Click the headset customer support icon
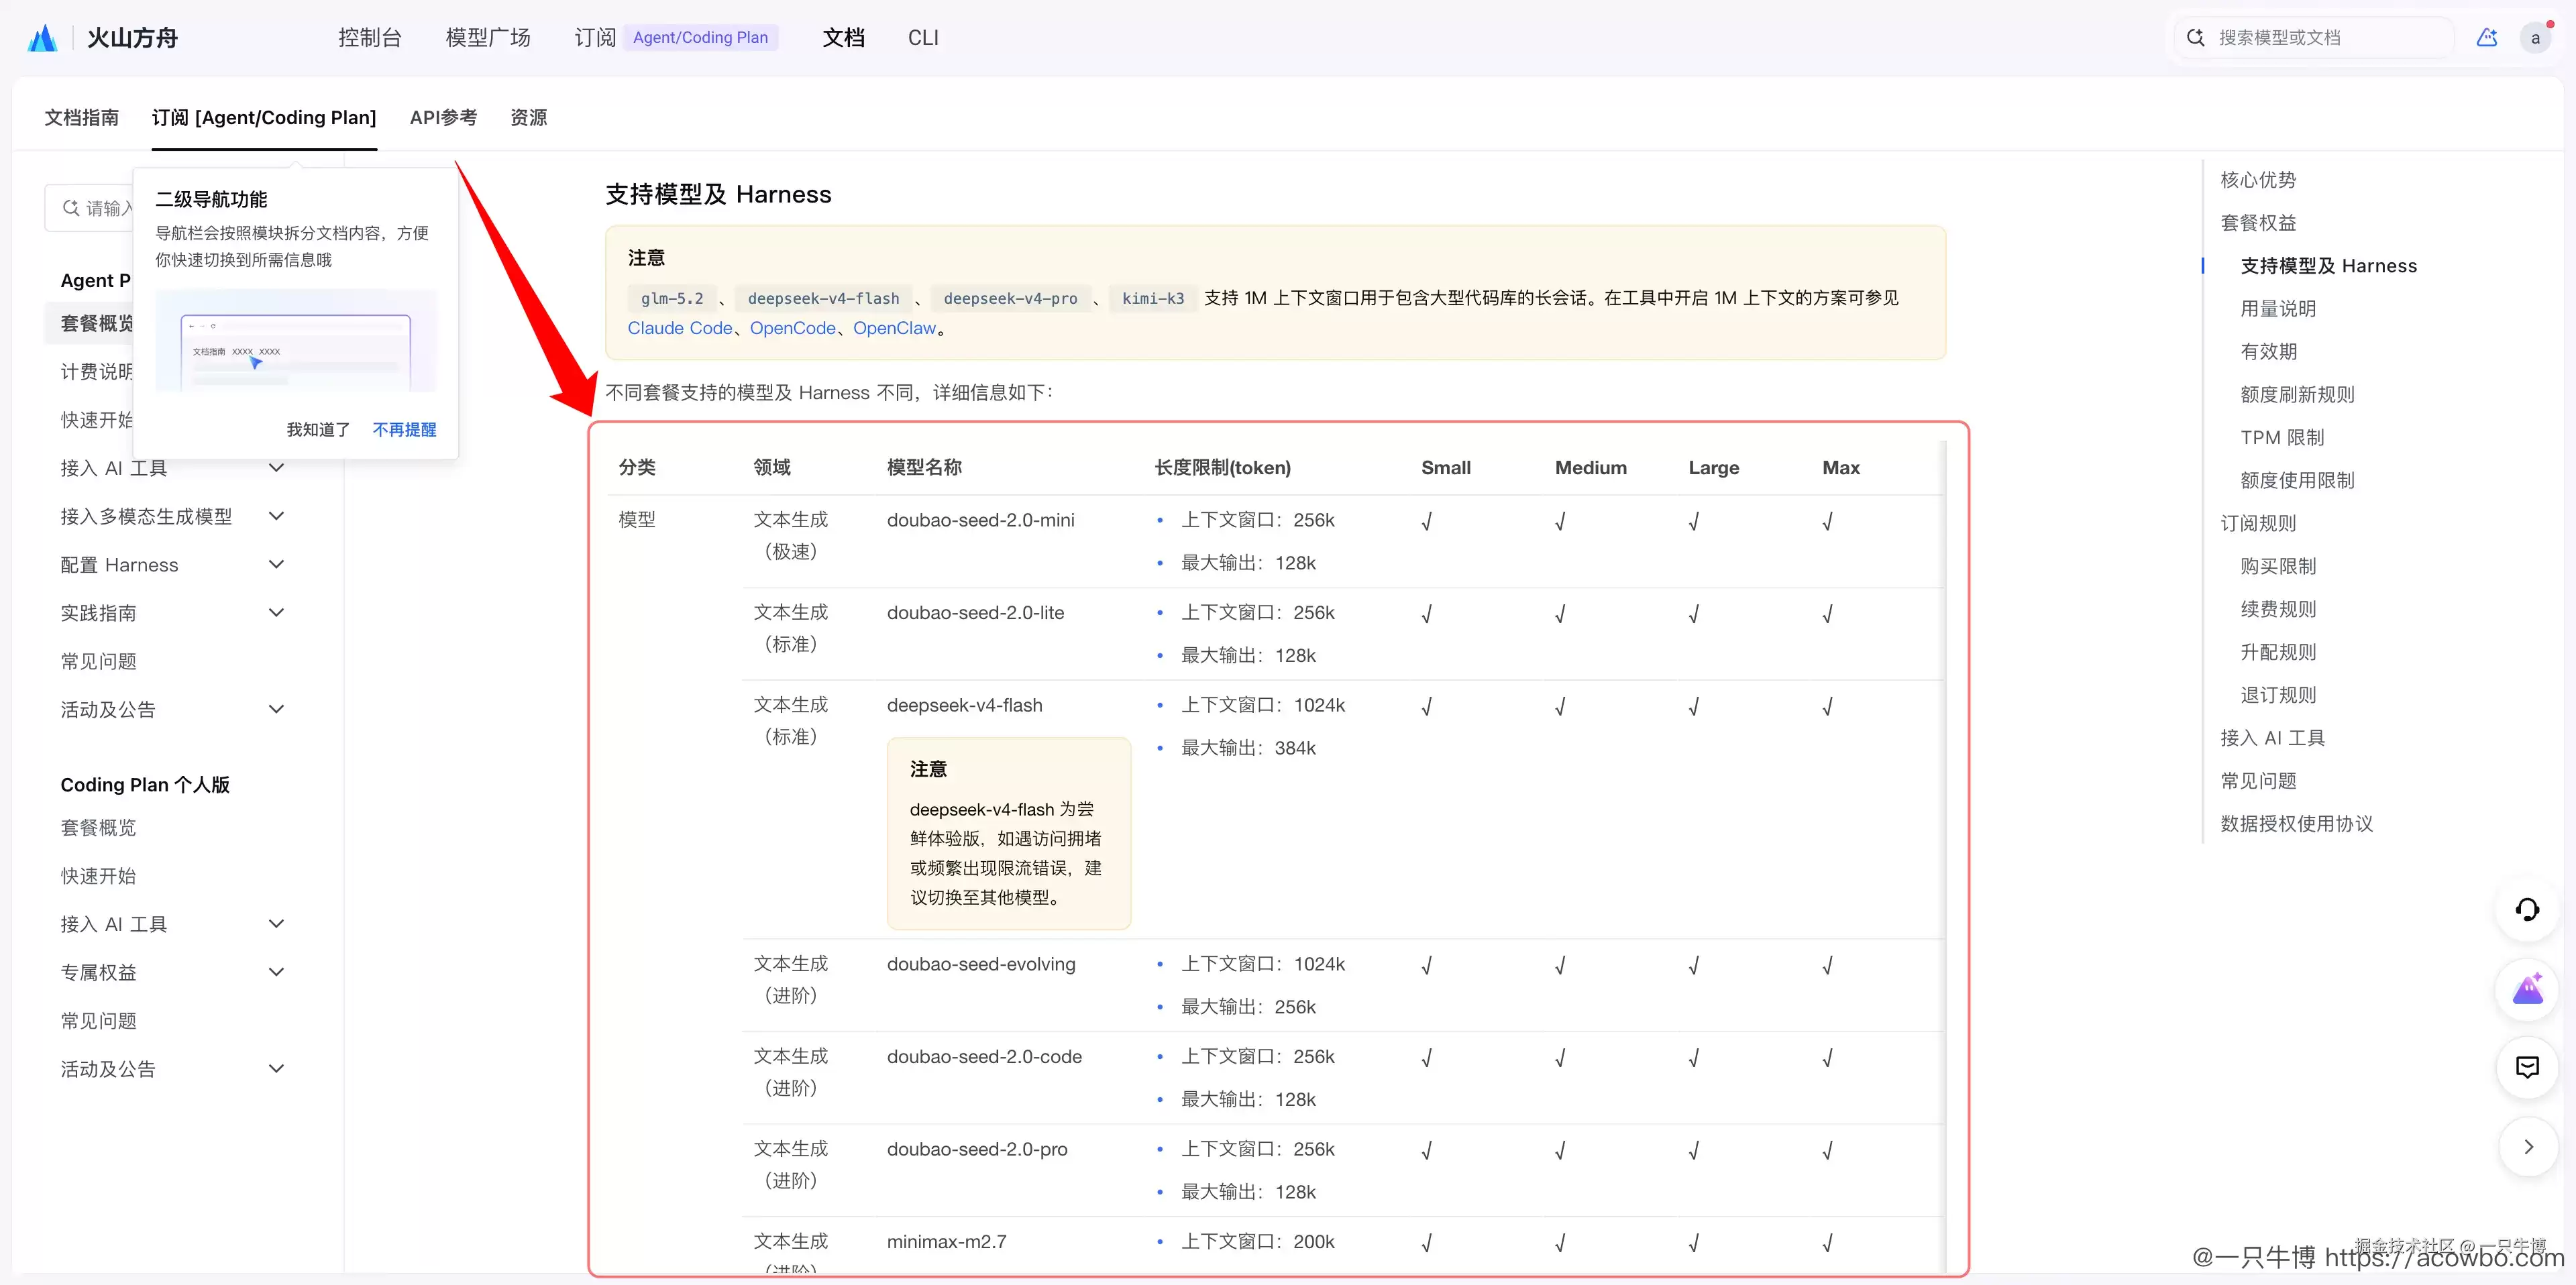The width and height of the screenshot is (2576, 1285). pyautogui.click(x=2527, y=910)
